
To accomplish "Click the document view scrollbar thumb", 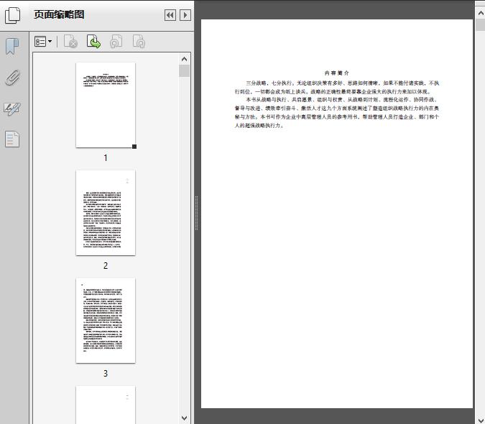I will pyautogui.click(x=481, y=24).
